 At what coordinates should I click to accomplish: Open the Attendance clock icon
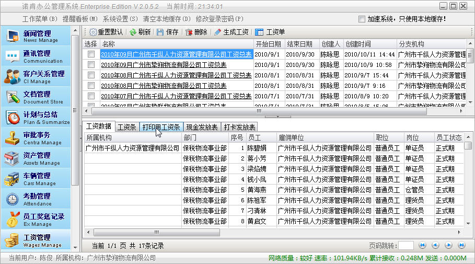[12, 199]
